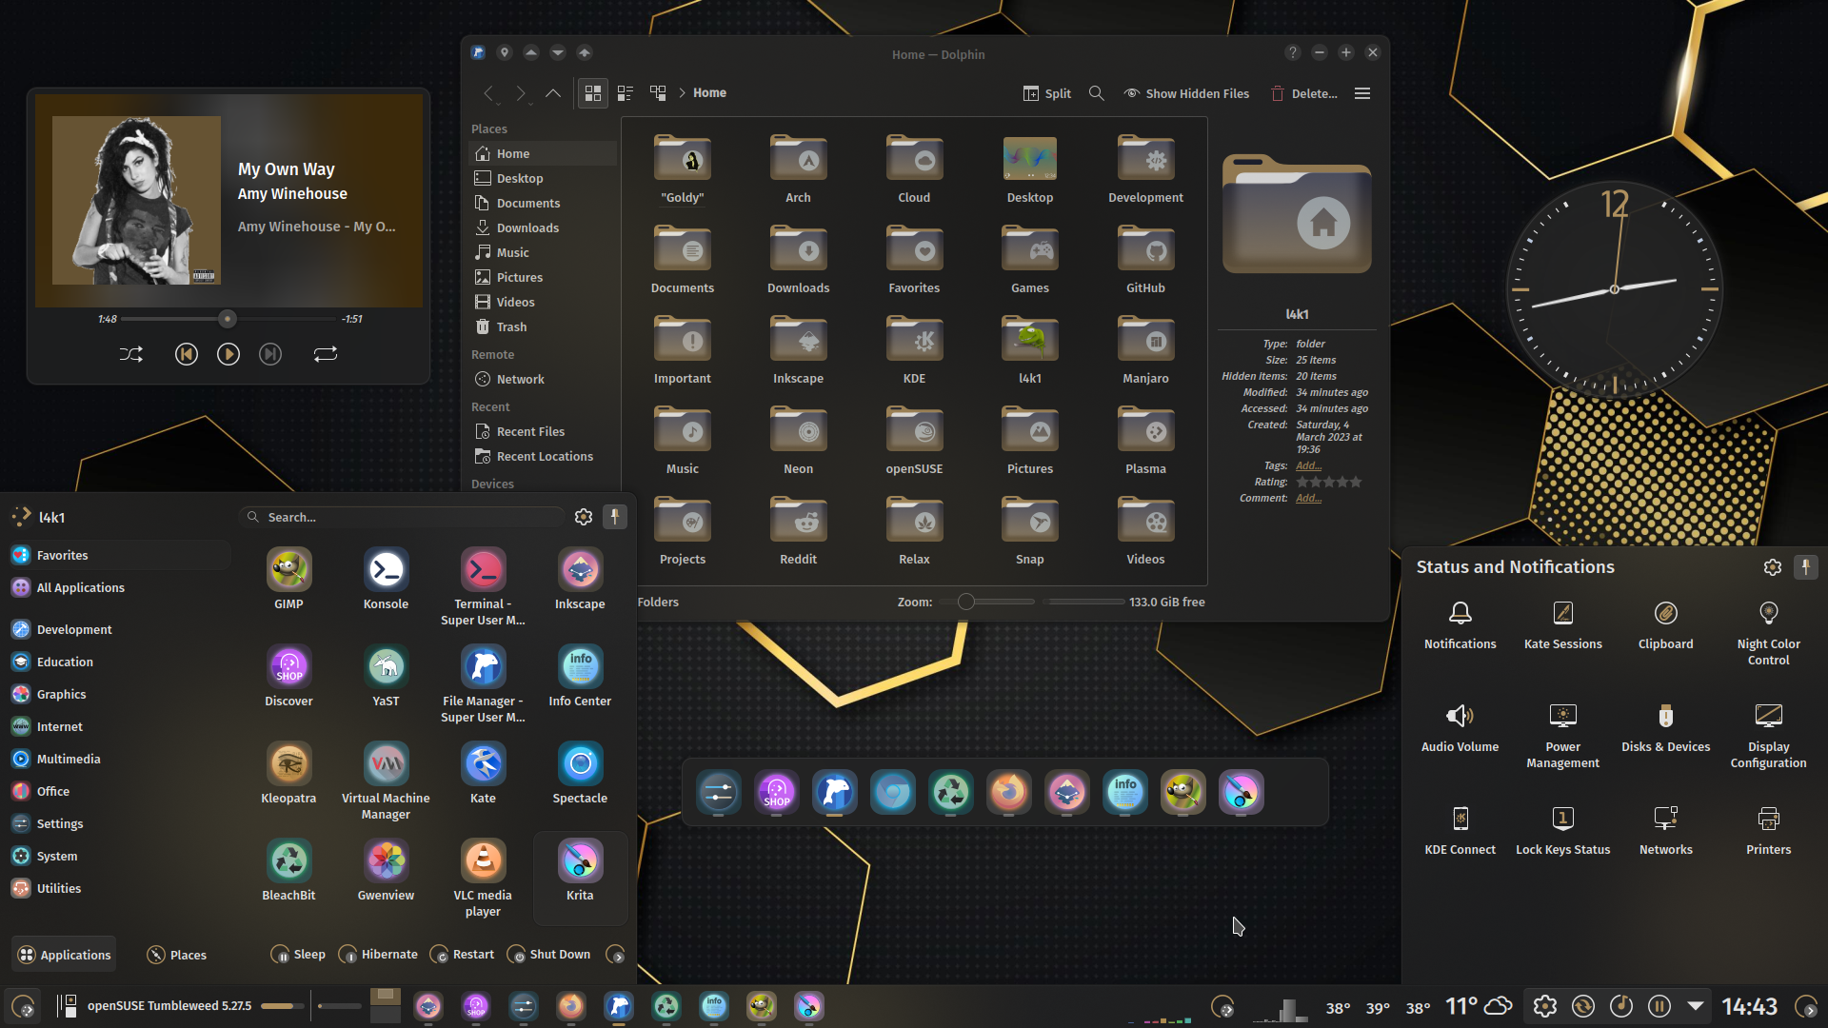Screen dimensions: 1828x1028
Task: Open Split view in Dolphin
Action: coord(1046,93)
